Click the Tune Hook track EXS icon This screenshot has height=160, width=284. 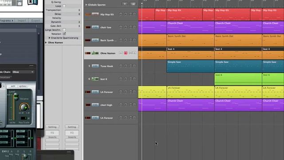click(95, 66)
